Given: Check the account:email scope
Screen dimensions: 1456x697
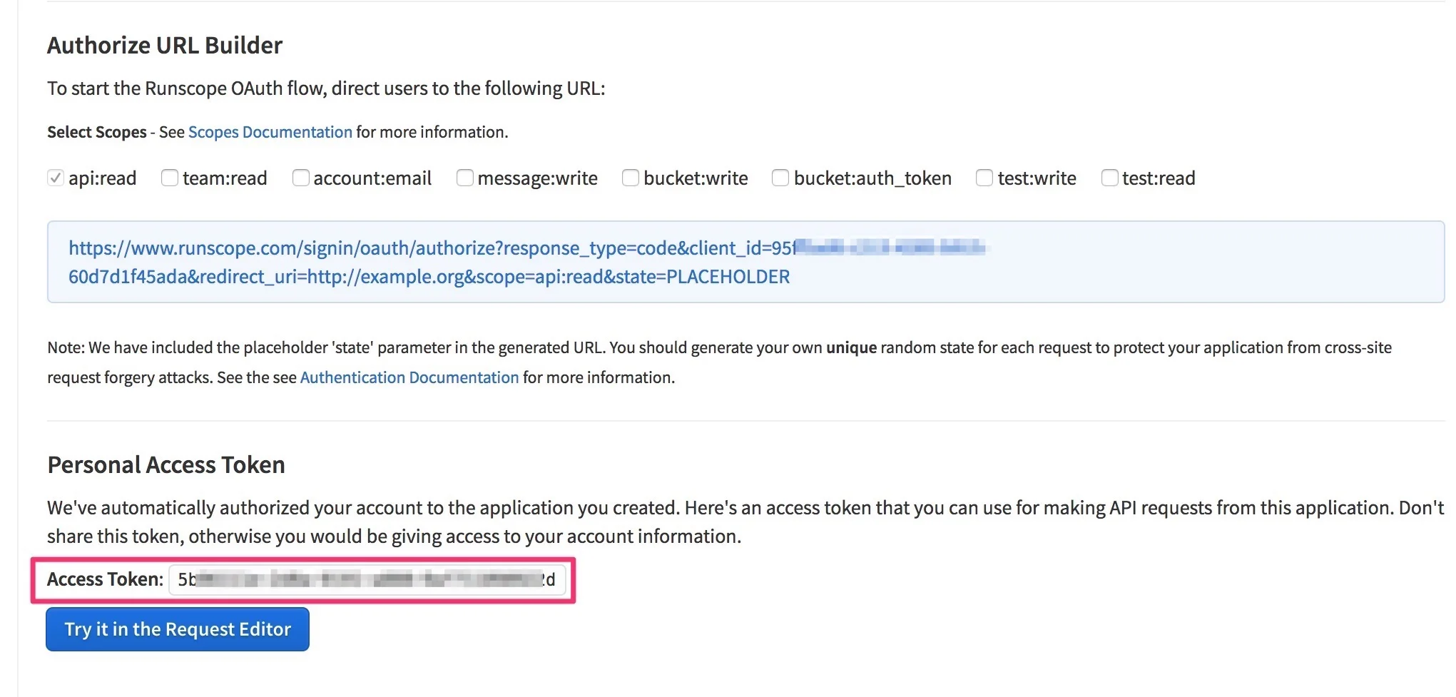Looking at the screenshot, I should pos(300,178).
